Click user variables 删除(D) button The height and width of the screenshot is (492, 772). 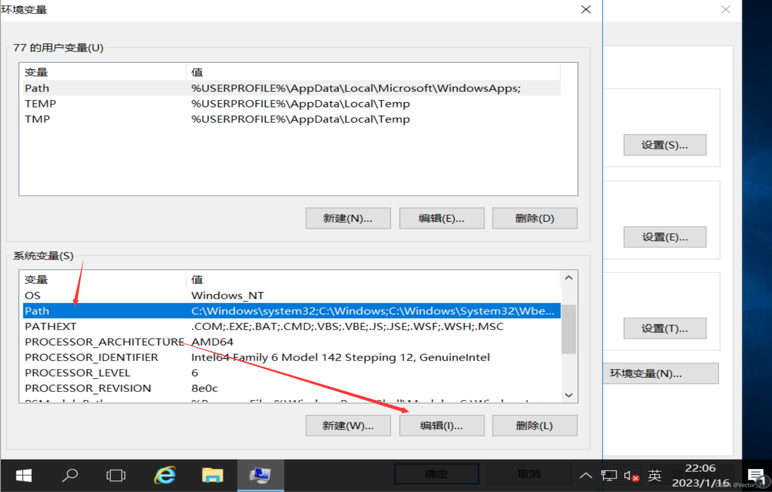(x=535, y=218)
